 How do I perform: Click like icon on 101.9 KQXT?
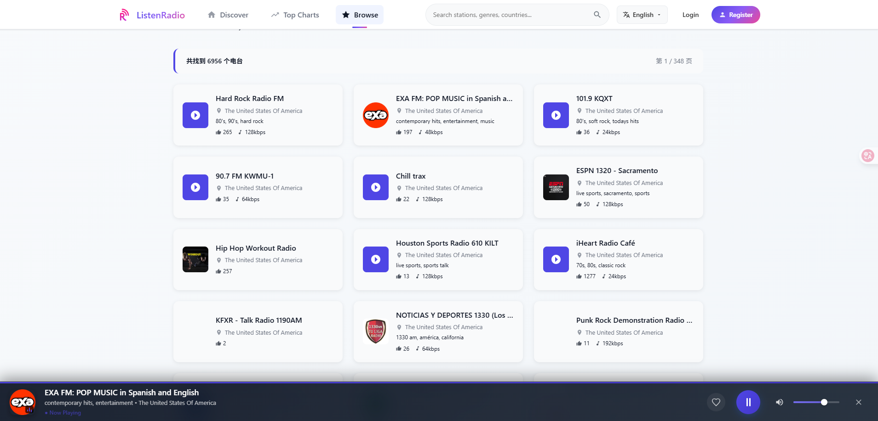(x=579, y=132)
